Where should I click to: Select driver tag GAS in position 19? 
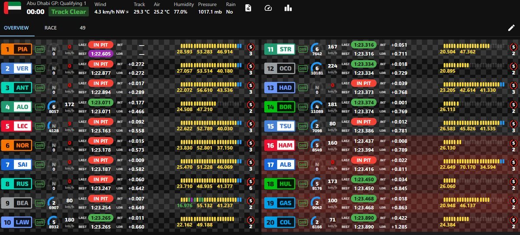point(279,203)
